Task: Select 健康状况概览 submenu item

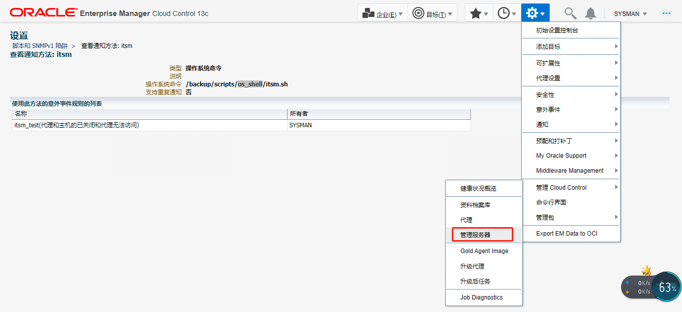Action: click(x=484, y=189)
